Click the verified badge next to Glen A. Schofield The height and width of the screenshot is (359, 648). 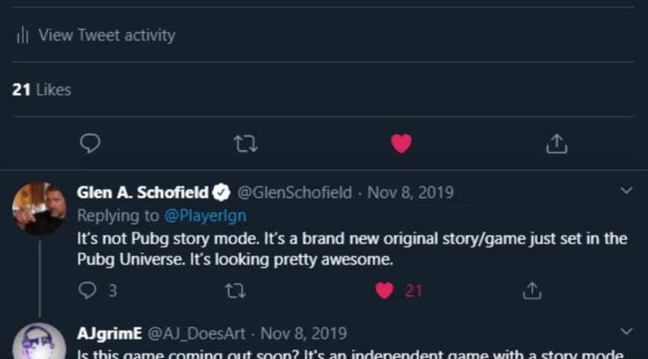click(223, 192)
